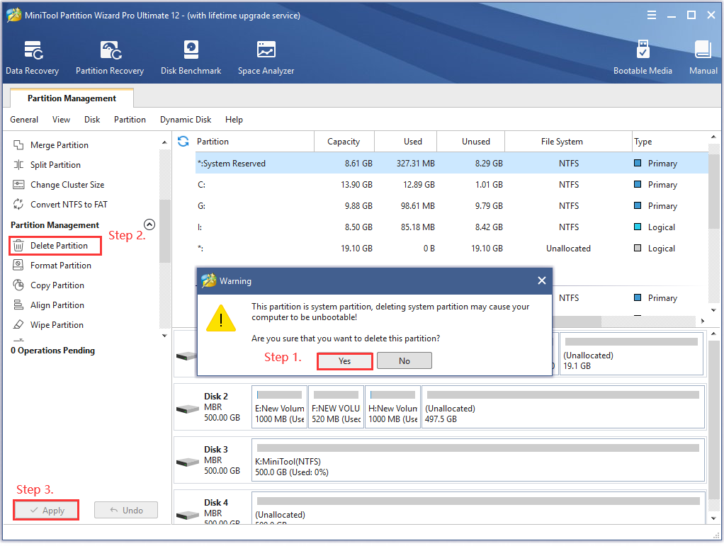Click Format Partition label

(61, 266)
